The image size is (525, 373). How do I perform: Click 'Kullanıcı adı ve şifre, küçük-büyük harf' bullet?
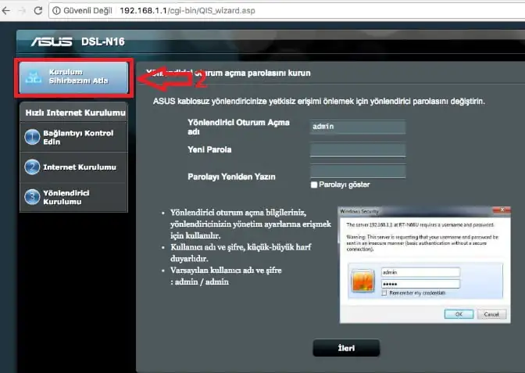tap(241, 253)
